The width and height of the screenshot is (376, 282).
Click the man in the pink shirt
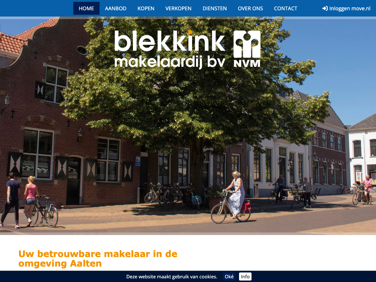click(367, 188)
